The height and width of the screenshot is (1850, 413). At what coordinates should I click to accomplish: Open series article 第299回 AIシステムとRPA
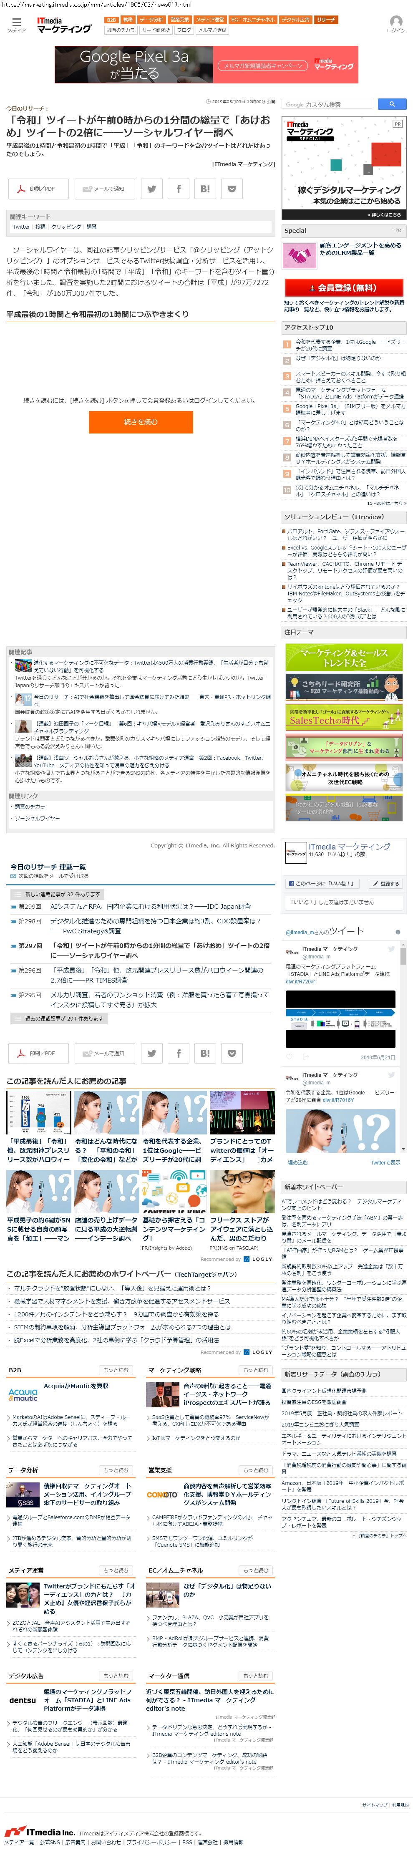point(150,907)
